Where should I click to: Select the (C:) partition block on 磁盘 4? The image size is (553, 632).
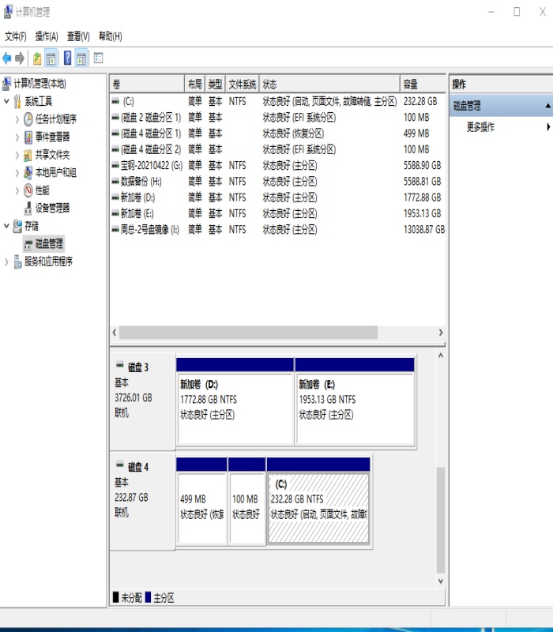click(x=318, y=508)
